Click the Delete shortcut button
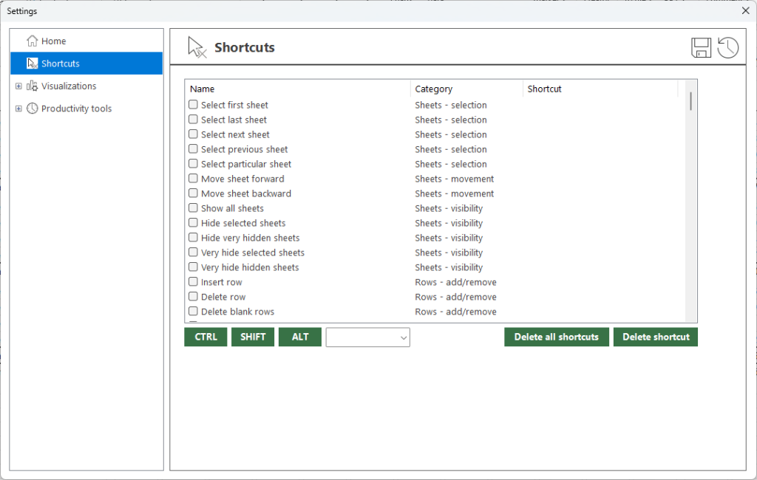The height and width of the screenshot is (480, 757). coord(655,337)
